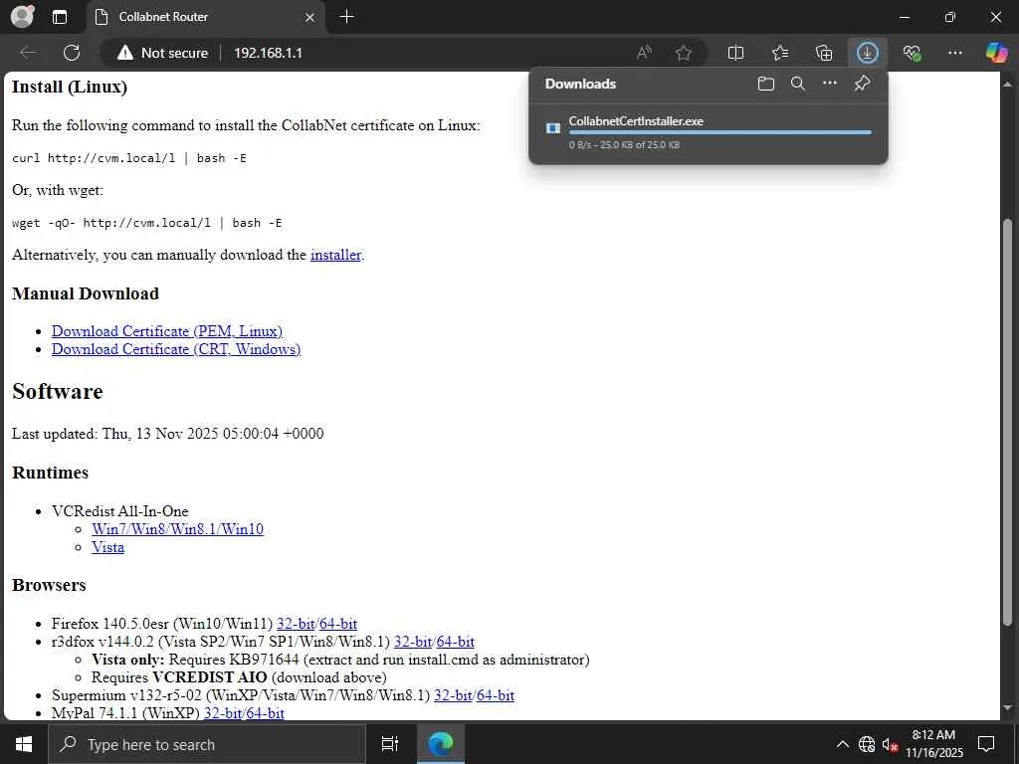Toggle the Downloads toolbar button

click(x=868, y=53)
